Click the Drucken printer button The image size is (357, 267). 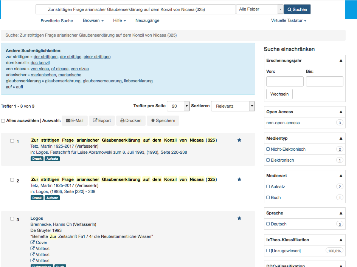pyautogui.click(x=131, y=120)
